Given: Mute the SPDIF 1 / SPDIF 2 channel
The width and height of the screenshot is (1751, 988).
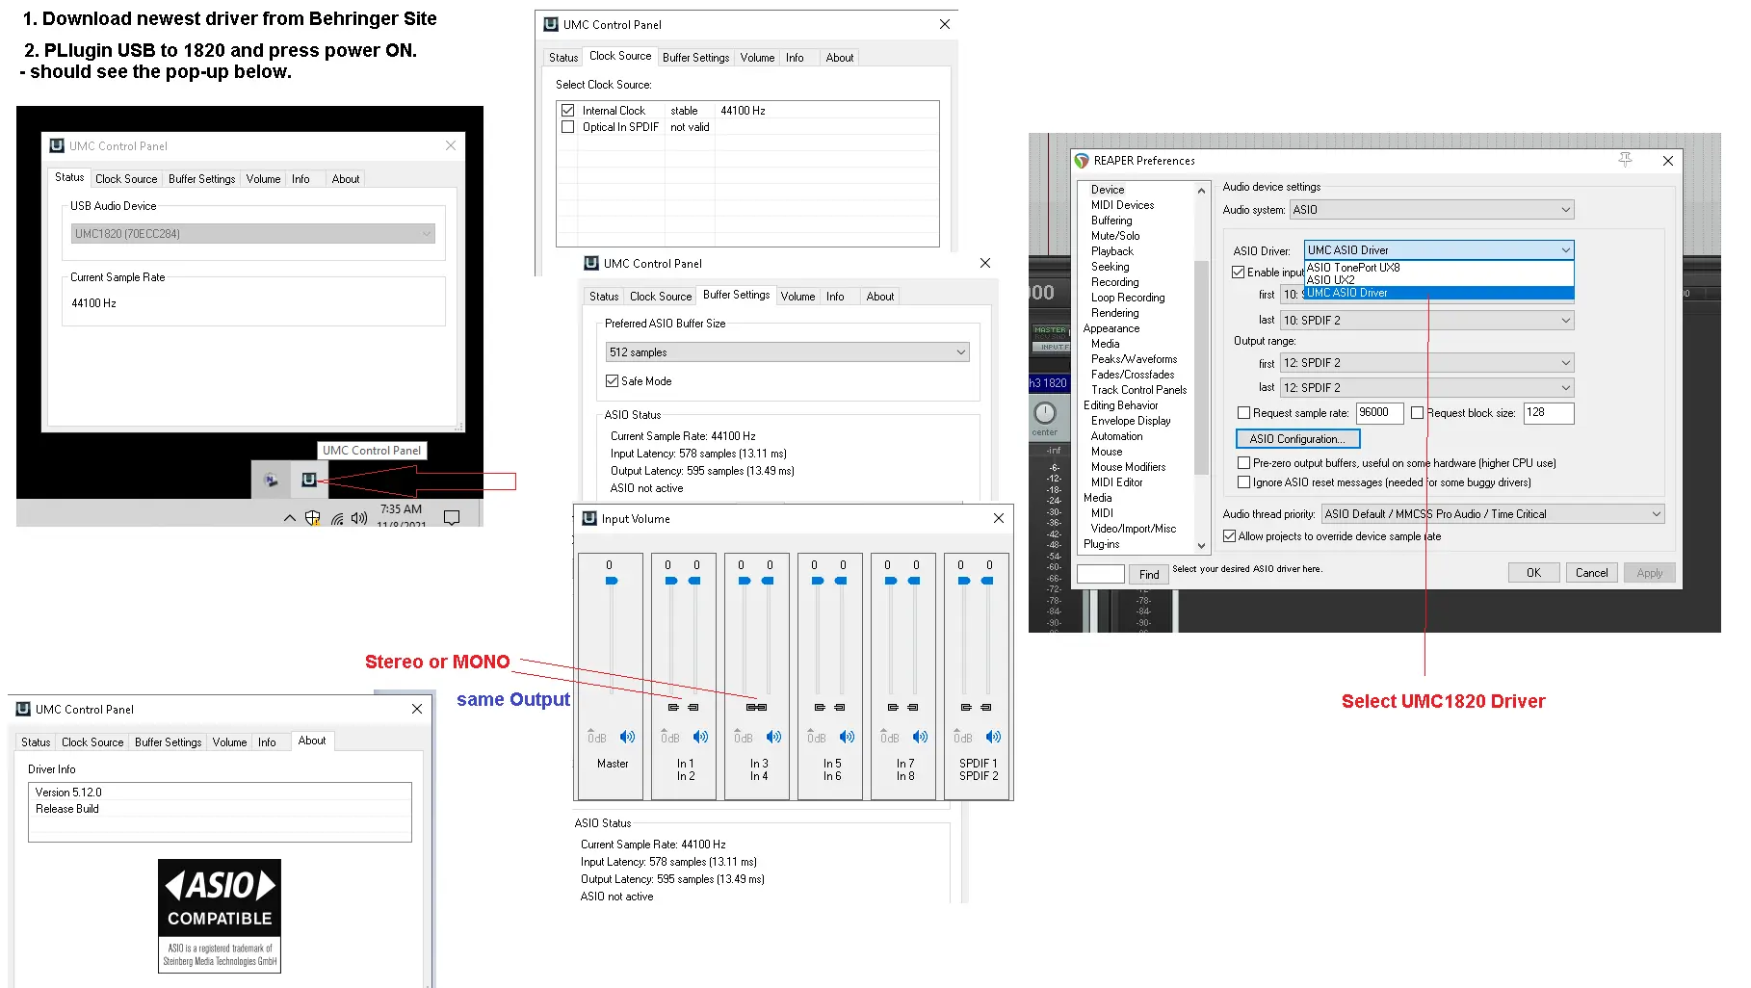Looking at the screenshot, I should (994, 737).
